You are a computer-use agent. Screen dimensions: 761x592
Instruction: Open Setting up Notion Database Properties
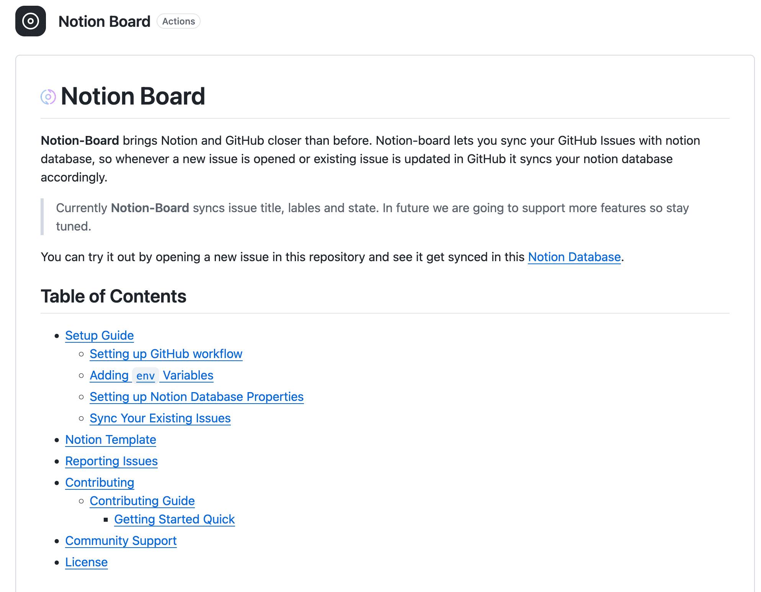pos(196,397)
